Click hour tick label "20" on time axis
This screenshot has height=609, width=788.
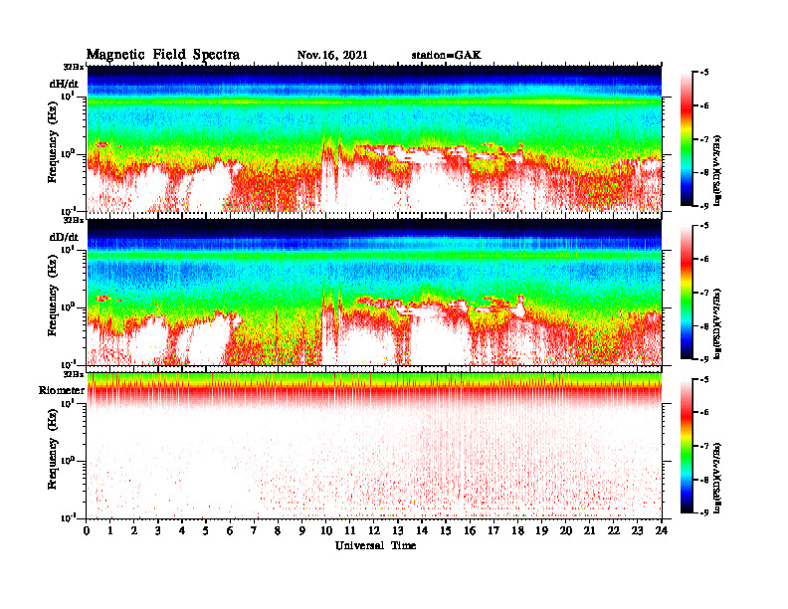[x=565, y=531]
